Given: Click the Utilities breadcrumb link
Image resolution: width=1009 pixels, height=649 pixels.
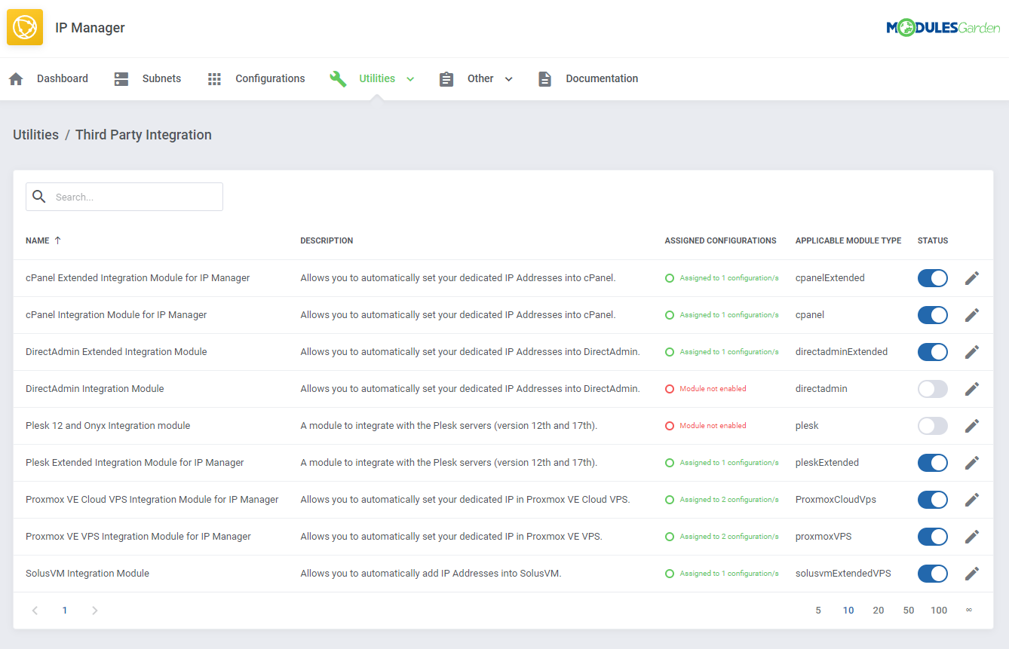Looking at the screenshot, I should click(35, 134).
